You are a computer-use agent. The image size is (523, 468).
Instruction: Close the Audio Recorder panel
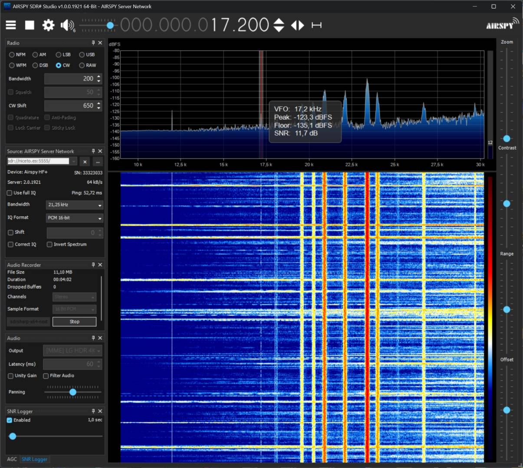click(x=100, y=265)
